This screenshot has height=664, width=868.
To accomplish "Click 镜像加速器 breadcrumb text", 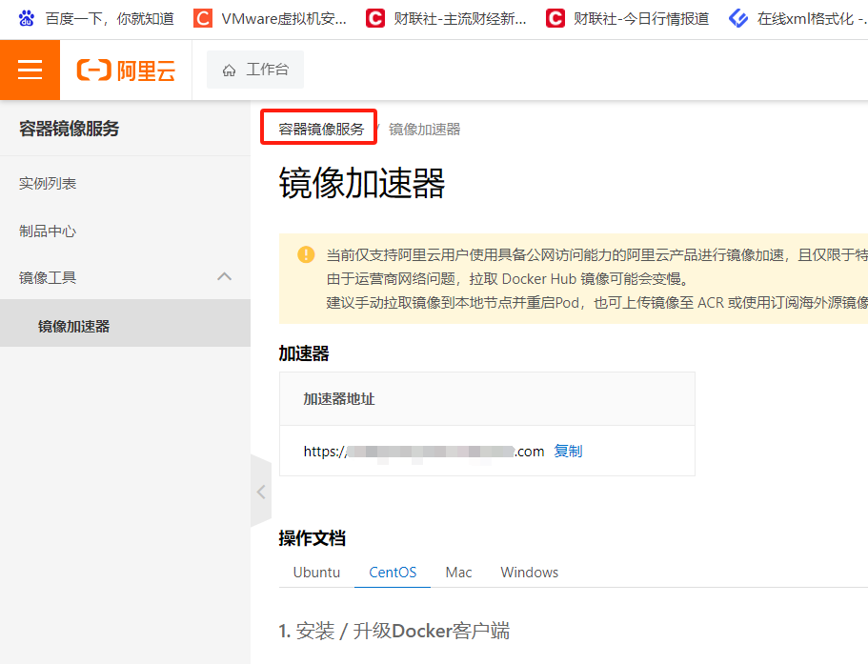I will pyautogui.click(x=425, y=129).
